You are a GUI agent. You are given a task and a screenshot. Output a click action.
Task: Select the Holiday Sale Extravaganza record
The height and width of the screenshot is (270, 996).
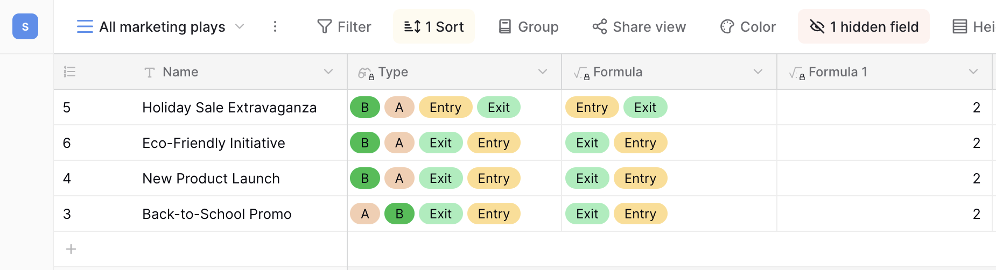tap(229, 108)
